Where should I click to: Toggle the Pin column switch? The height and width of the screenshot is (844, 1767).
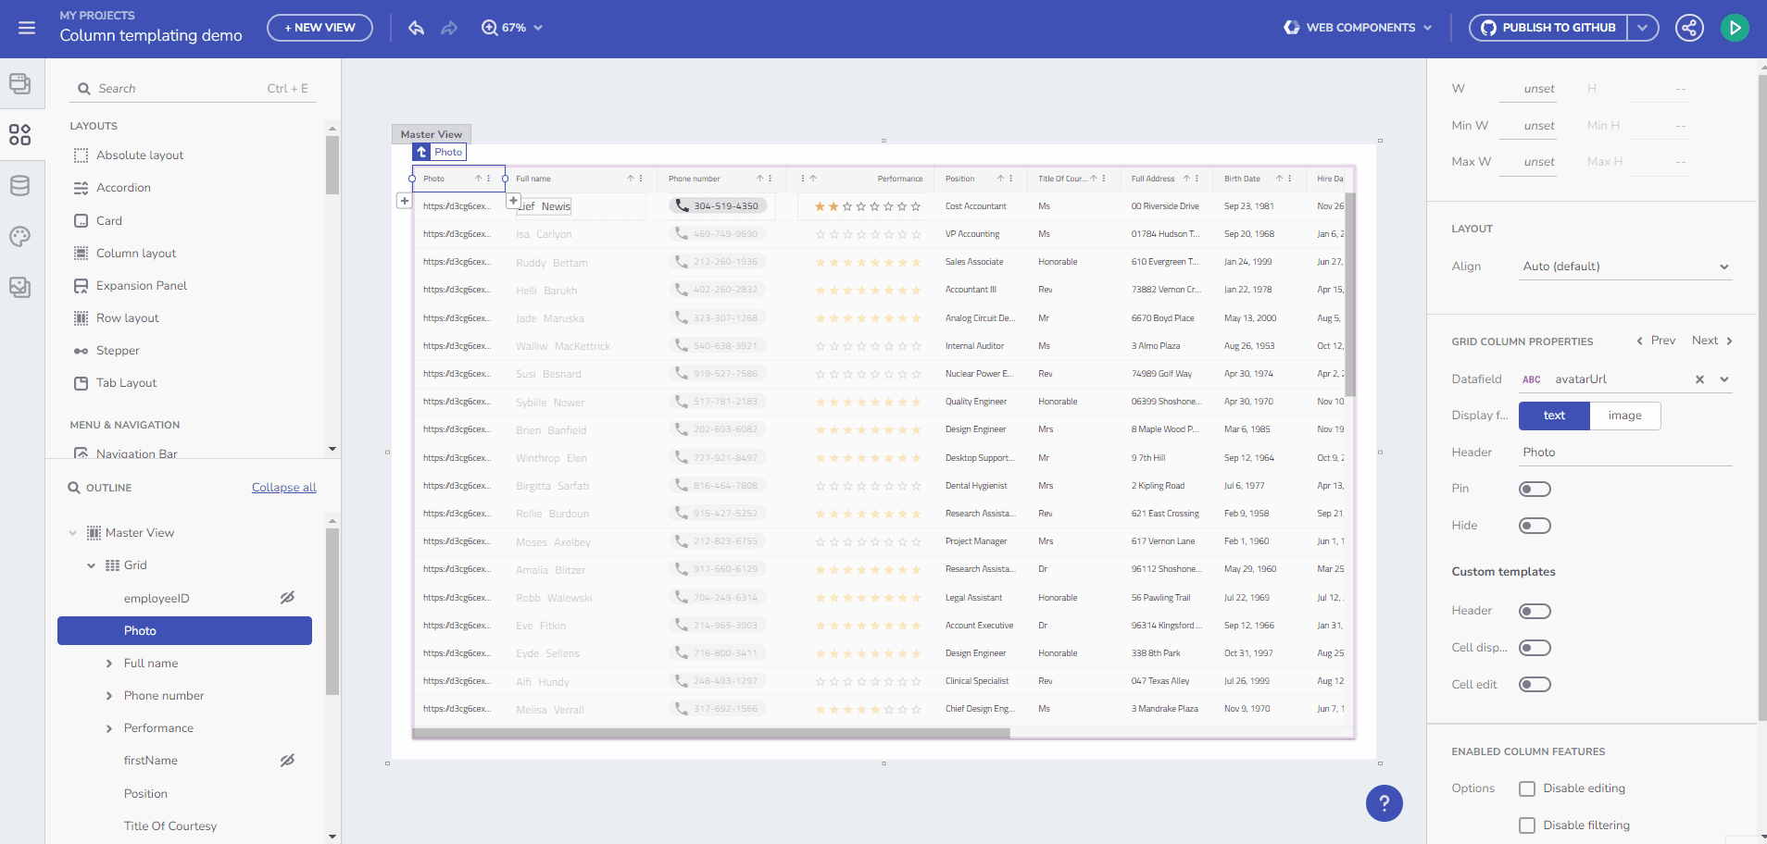[1534, 489]
